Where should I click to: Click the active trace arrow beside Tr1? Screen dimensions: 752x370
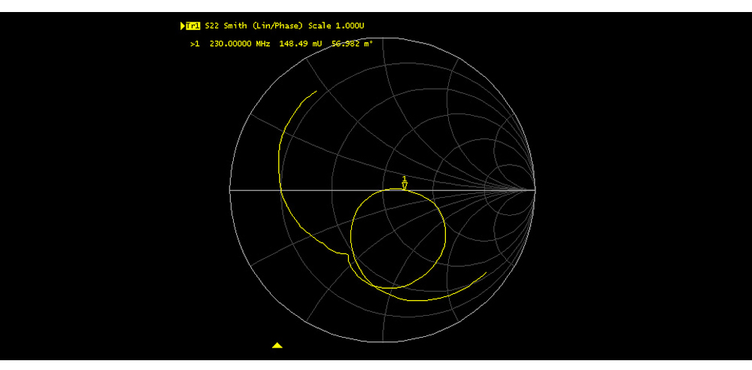pos(182,26)
